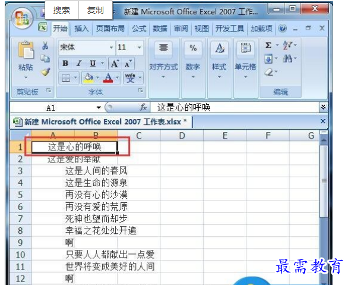Select the workbook tab 工作表.xlsx
The image size is (348, 285).
(101, 122)
